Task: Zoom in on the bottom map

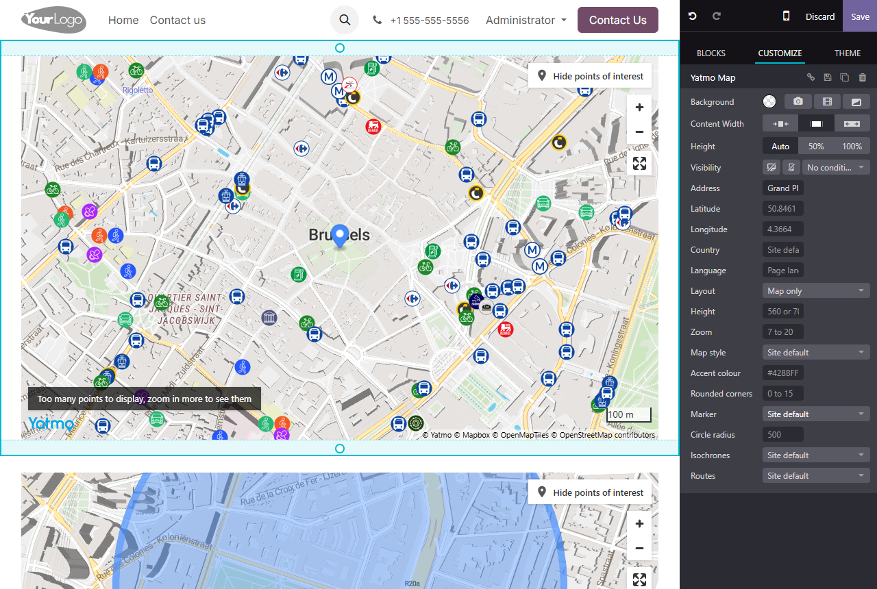Action: pyautogui.click(x=639, y=524)
